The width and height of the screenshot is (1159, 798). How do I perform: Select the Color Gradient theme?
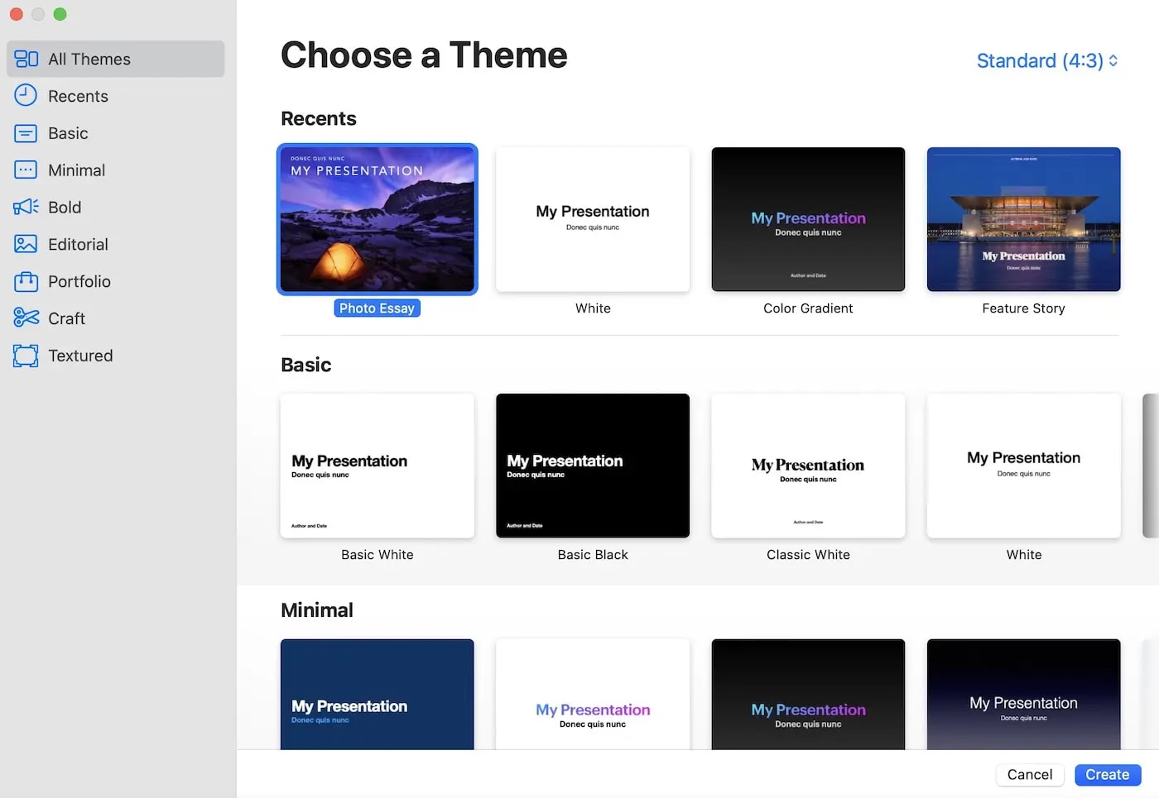click(x=808, y=219)
